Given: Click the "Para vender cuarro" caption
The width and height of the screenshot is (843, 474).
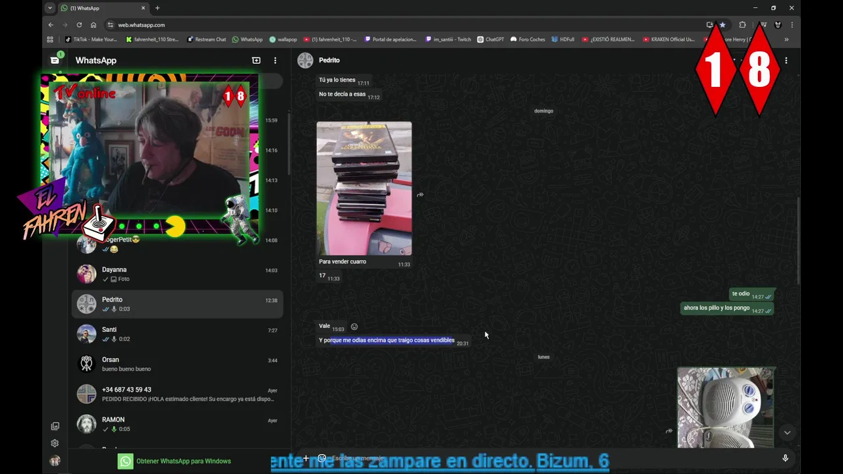Looking at the screenshot, I should (342, 262).
